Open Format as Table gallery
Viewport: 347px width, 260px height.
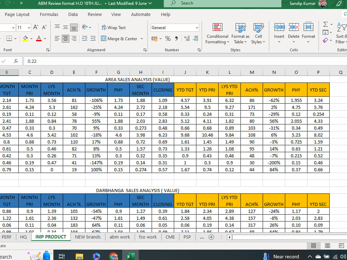[x=240, y=33]
